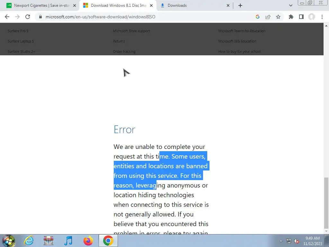Click scrollbar up arrow

click(x=326, y=26)
